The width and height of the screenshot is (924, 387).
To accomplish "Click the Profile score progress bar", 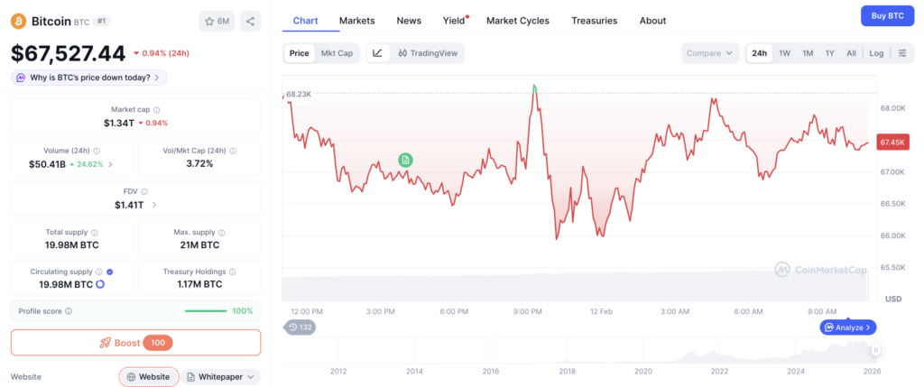I will coord(206,311).
